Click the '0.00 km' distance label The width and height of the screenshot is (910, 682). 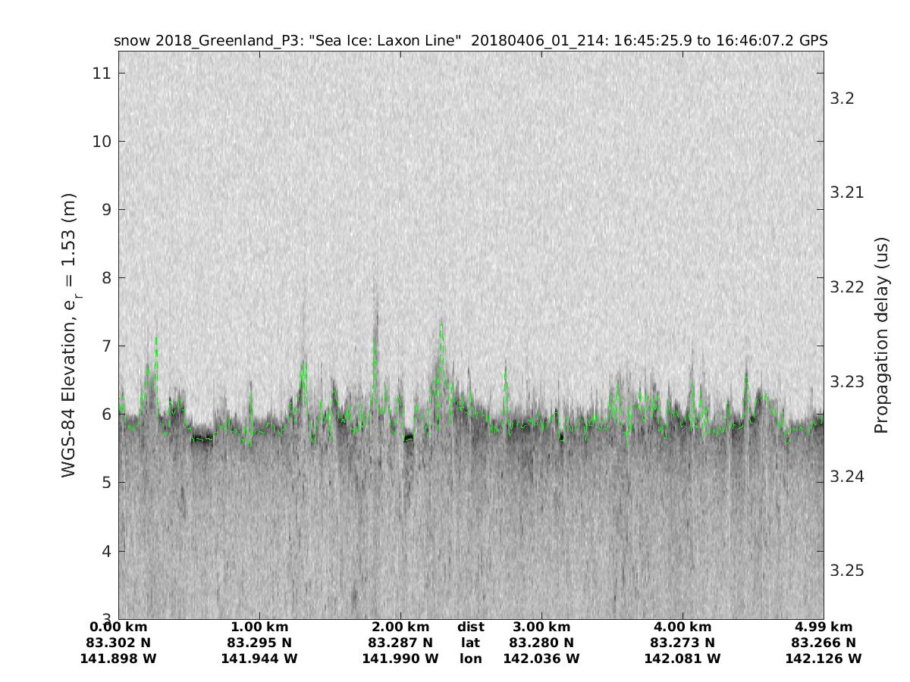pyautogui.click(x=118, y=627)
